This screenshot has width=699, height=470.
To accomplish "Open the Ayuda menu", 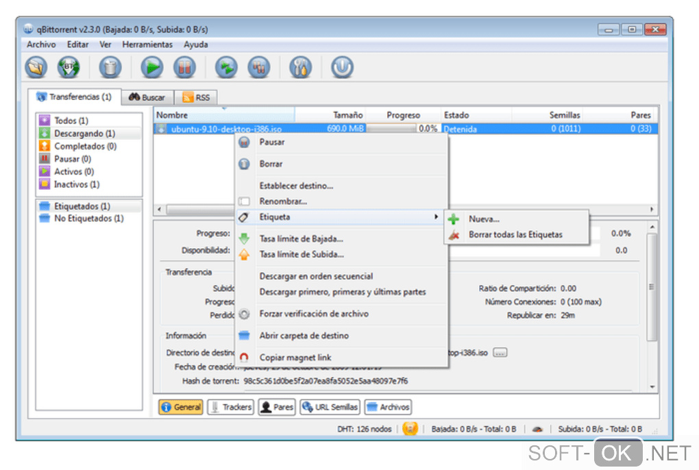I will pyautogui.click(x=196, y=45).
